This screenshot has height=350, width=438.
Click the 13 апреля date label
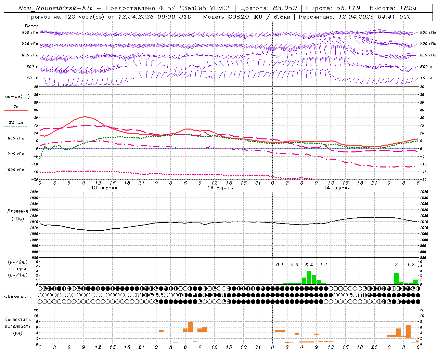tap(220, 188)
